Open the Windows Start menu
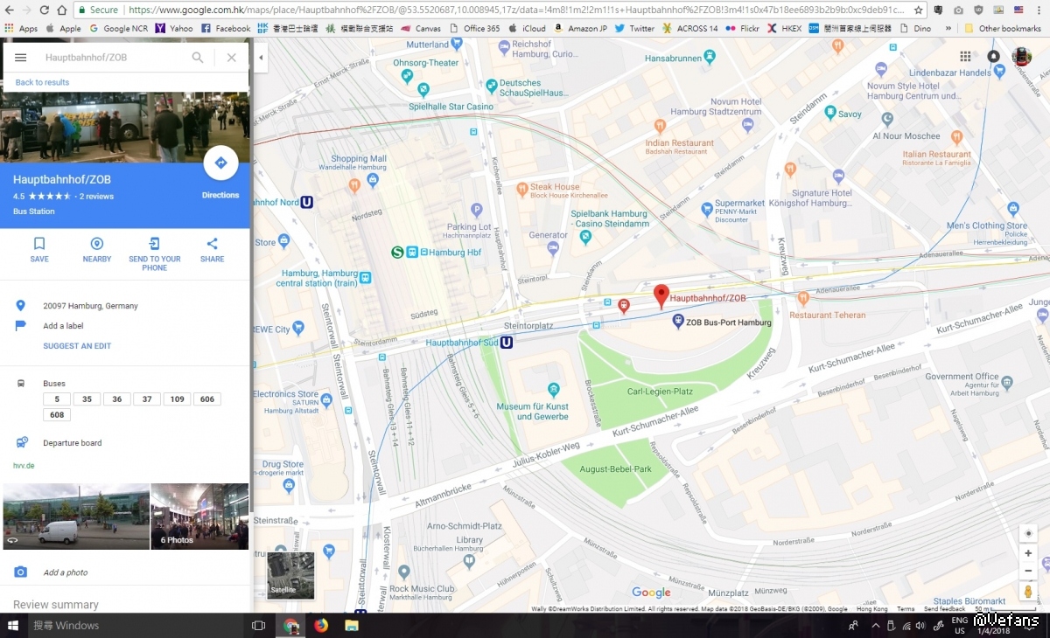 click(13, 625)
